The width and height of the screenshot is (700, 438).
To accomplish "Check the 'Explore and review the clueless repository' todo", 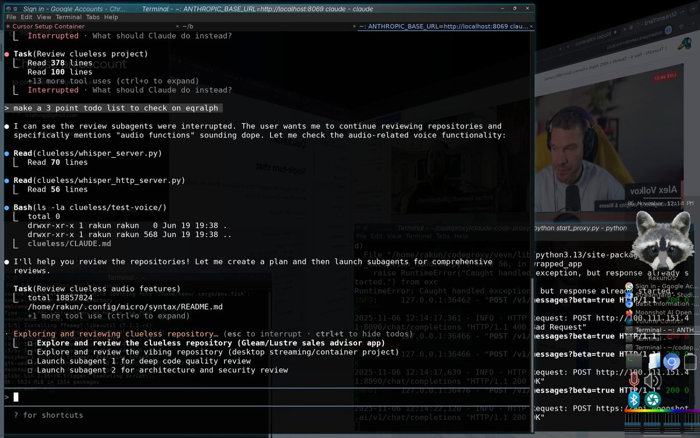I will pos(31,343).
